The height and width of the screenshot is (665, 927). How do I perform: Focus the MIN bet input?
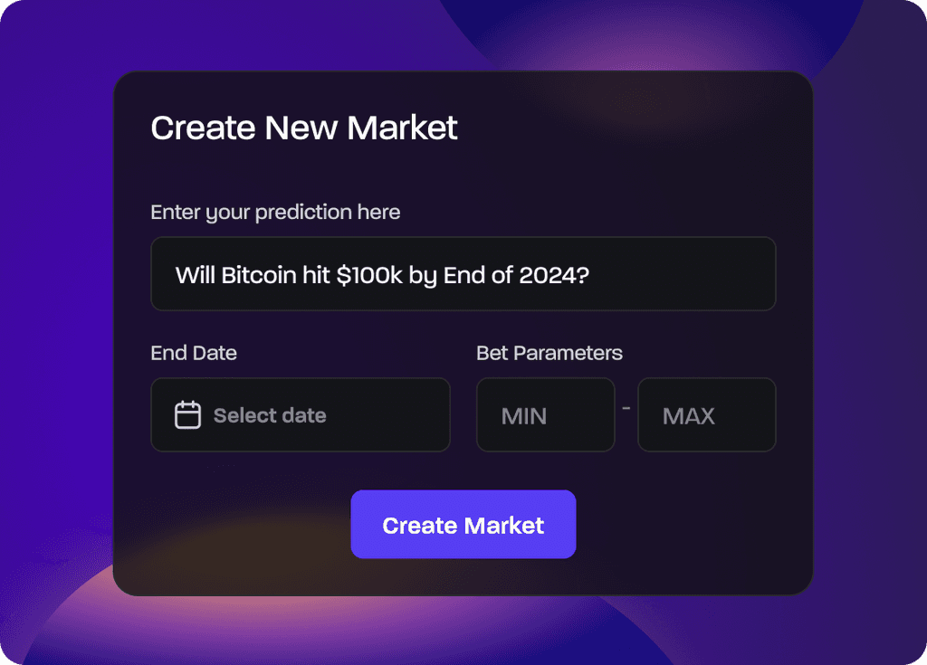(545, 415)
